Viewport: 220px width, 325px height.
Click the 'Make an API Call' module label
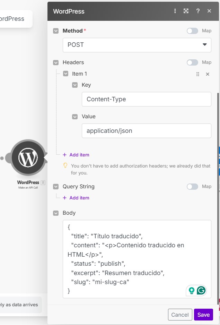(x=28, y=188)
